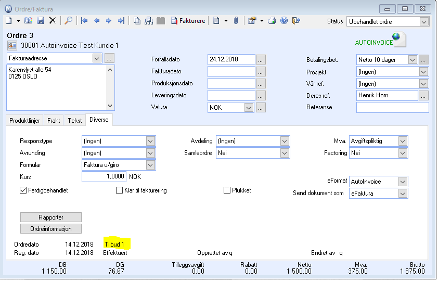The width and height of the screenshot is (438, 283).
Task: Select the Diverse tab
Action: pos(99,120)
